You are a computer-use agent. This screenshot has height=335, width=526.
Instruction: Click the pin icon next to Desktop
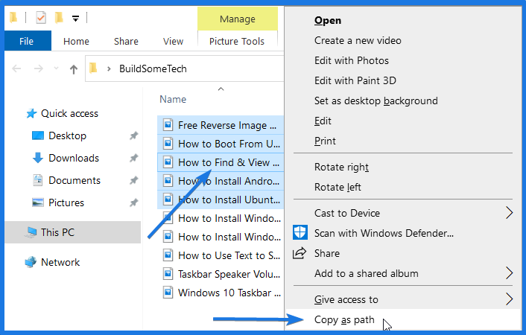pos(134,135)
